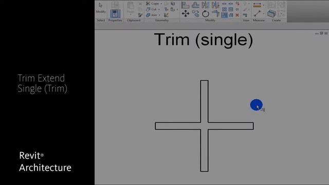Click the Modify panel label
The width and height of the screenshot is (329, 185).
click(x=210, y=21)
